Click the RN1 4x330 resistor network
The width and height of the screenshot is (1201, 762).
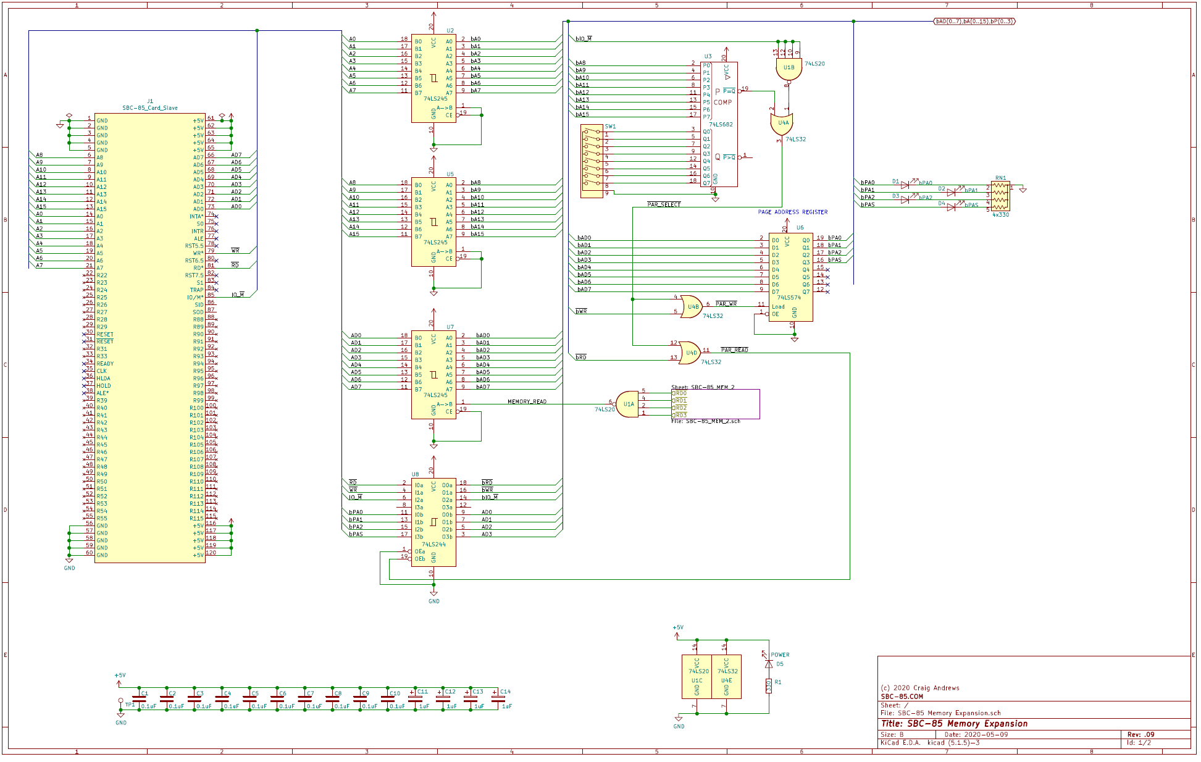tap(1000, 197)
